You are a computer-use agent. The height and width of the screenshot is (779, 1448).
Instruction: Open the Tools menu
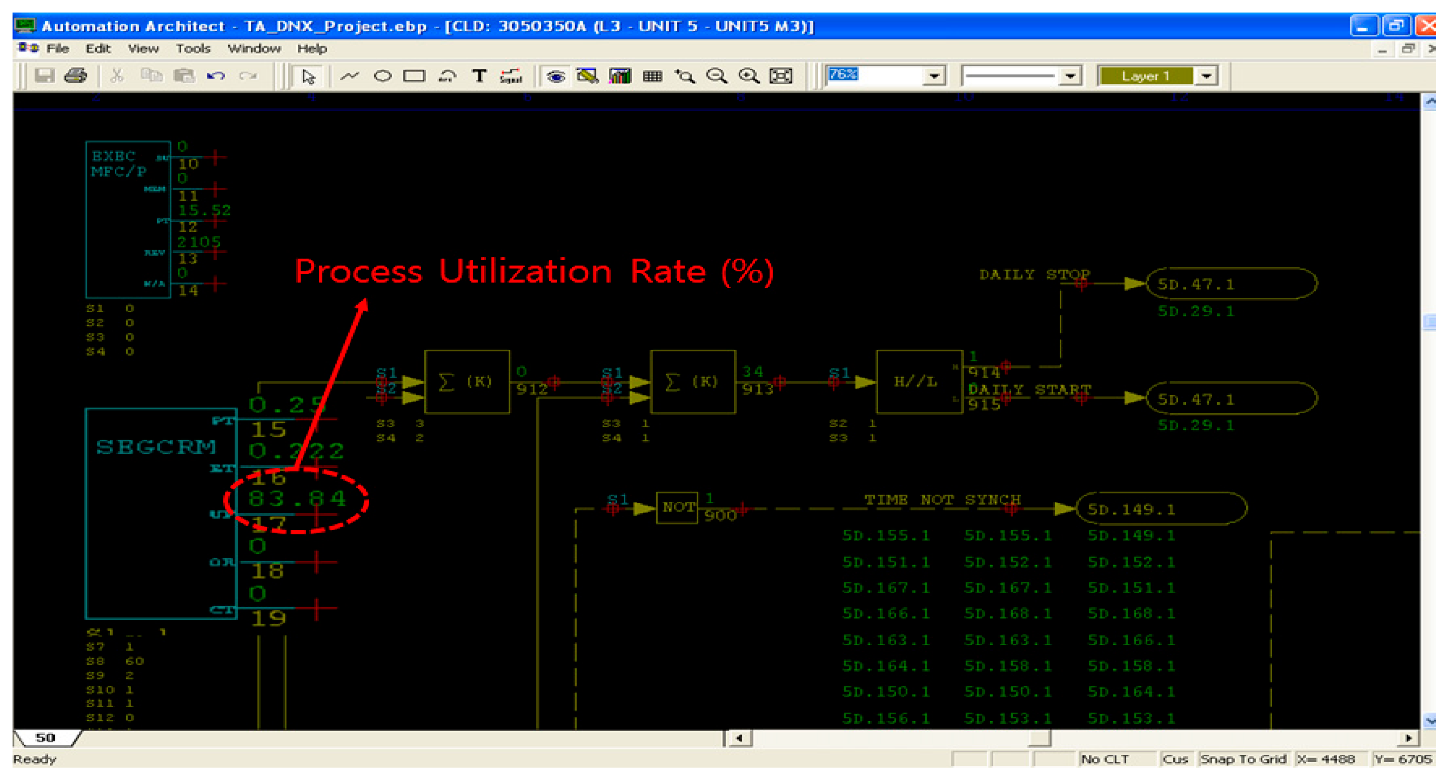193,49
